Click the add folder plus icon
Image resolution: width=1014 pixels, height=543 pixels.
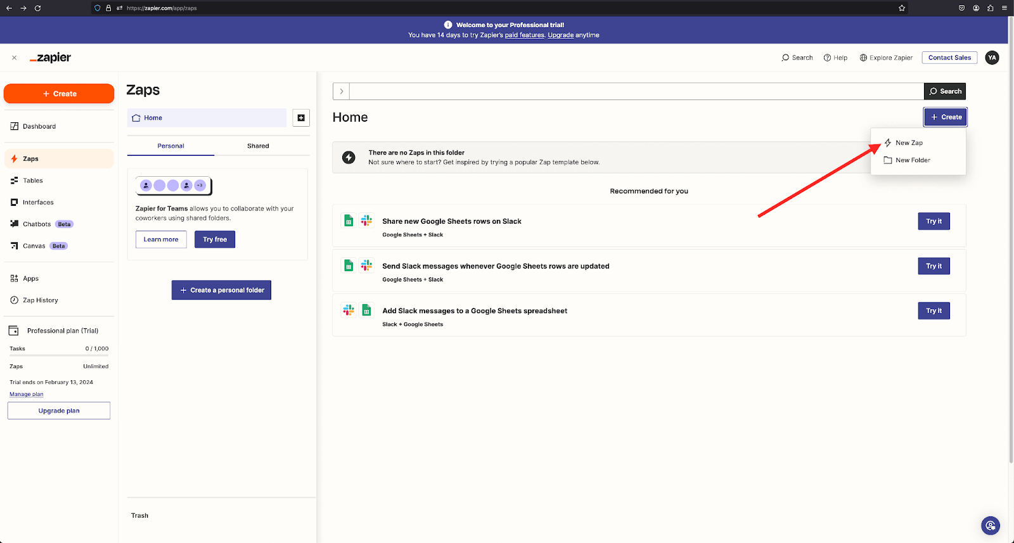(301, 118)
